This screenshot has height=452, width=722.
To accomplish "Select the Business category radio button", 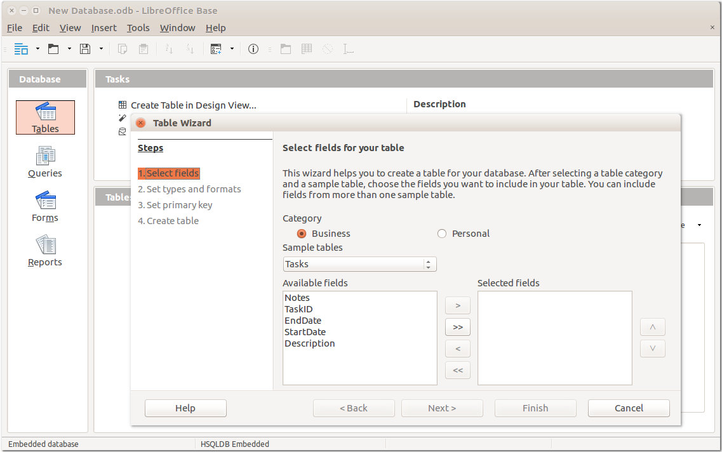I will coord(302,234).
